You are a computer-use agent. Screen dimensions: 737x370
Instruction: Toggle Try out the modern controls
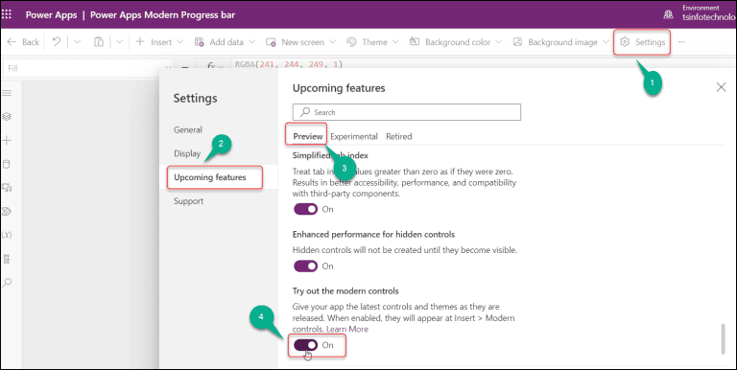pos(306,345)
